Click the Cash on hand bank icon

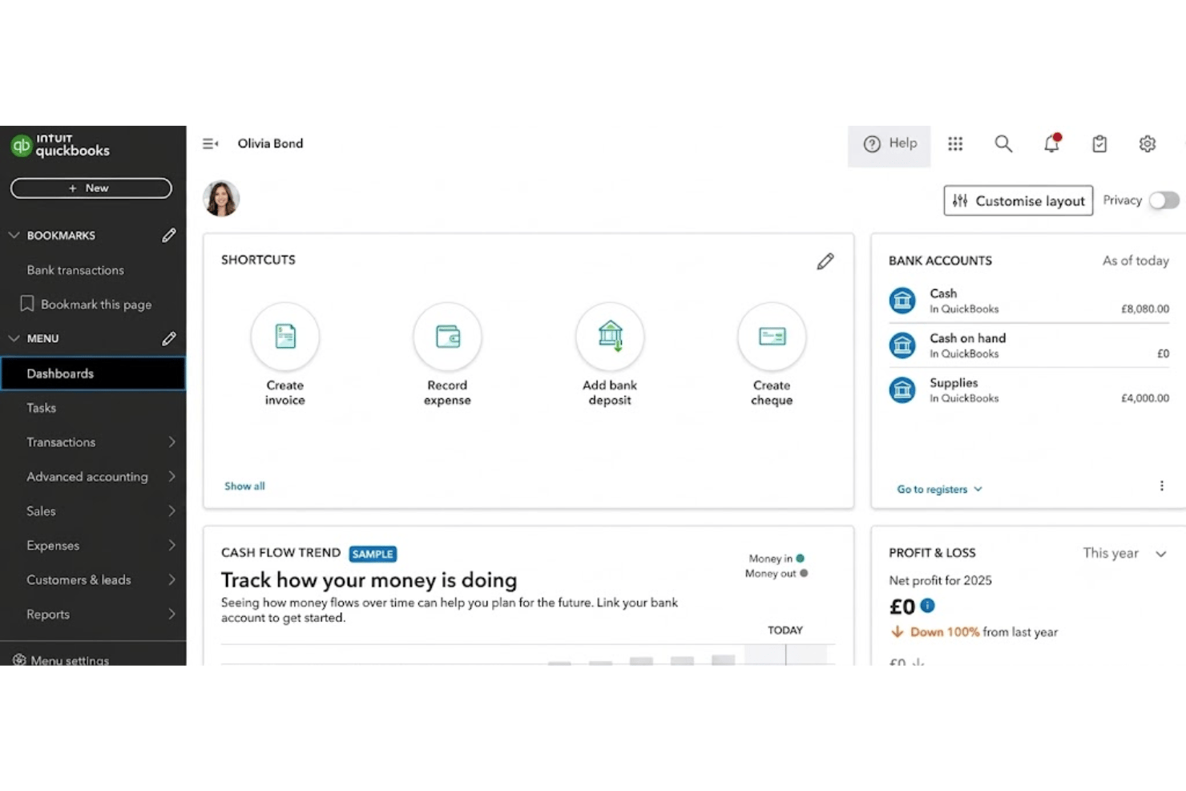coord(902,345)
